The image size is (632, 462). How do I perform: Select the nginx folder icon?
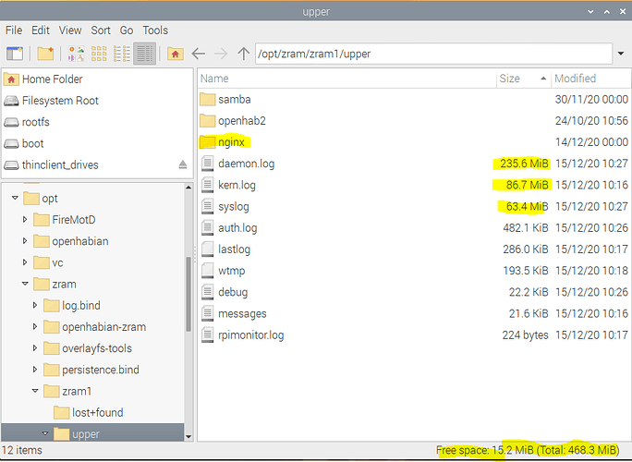[x=208, y=142]
